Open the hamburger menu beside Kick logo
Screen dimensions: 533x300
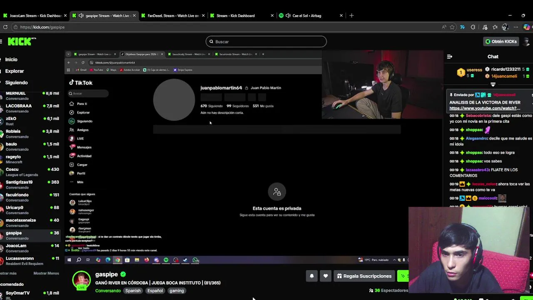point(1,41)
